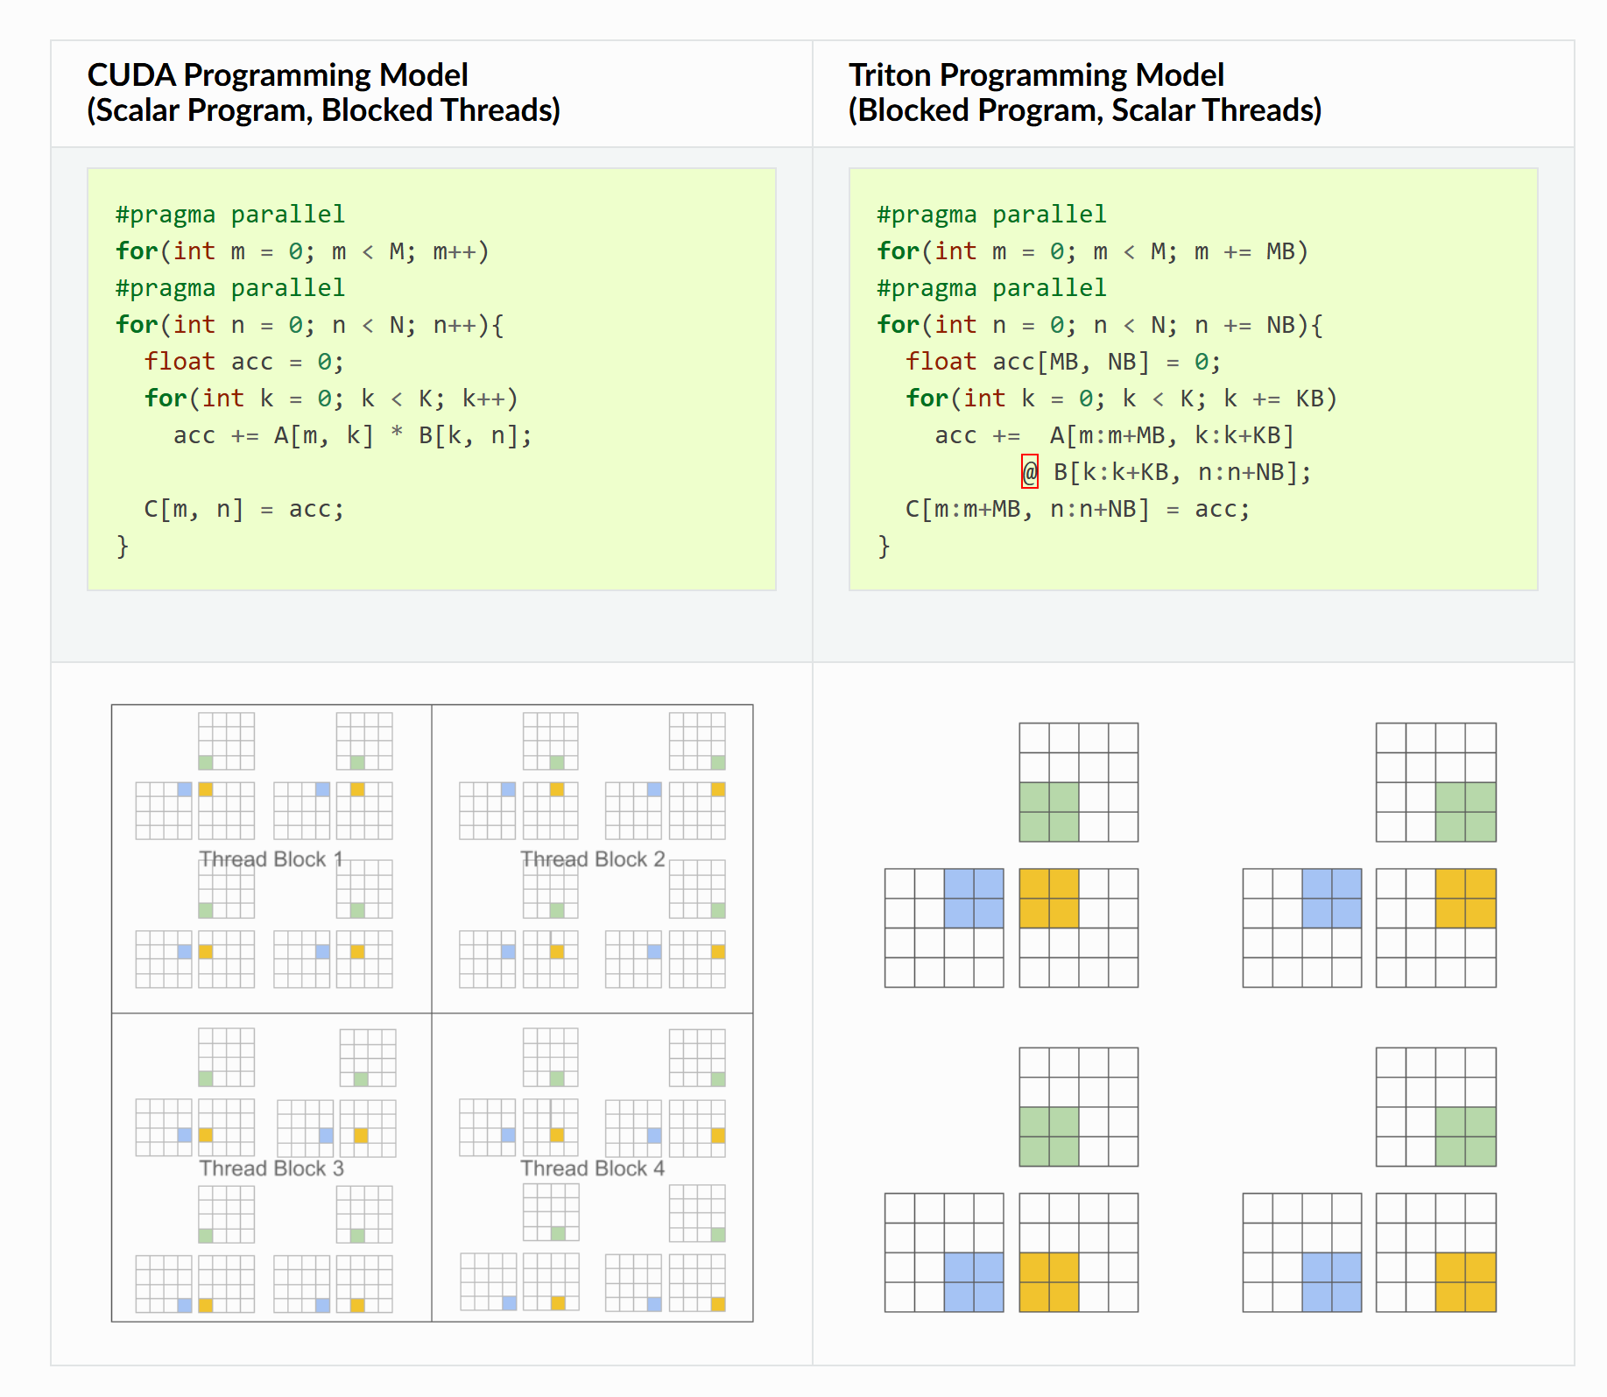1607x1397 pixels.
Task: Click CUDA code line "for(int m = 0; m < M; m++)"
Action: click(x=302, y=251)
